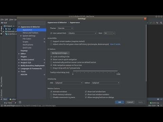Open the Favorites tool window side tab
Image resolution: width=163 pixels, height=122 pixels.
click(x=1, y=82)
